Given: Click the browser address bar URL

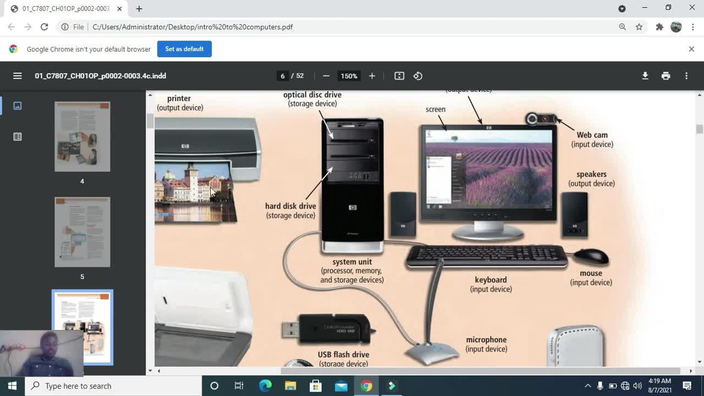Looking at the screenshot, I should pyautogui.click(x=193, y=27).
